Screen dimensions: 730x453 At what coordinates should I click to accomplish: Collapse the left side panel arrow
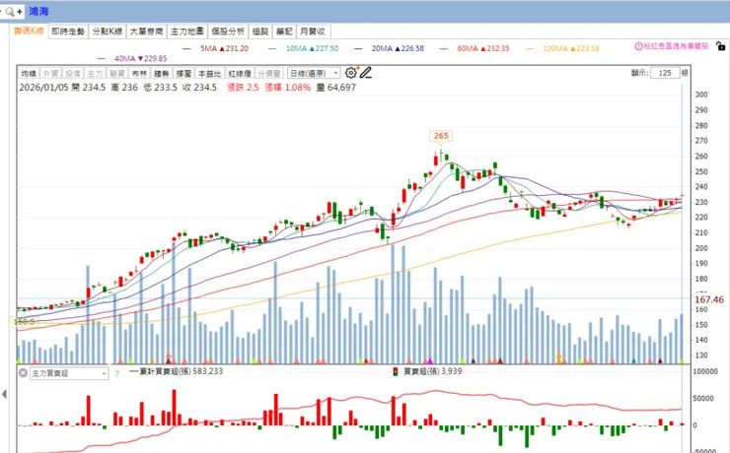tap(4, 394)
